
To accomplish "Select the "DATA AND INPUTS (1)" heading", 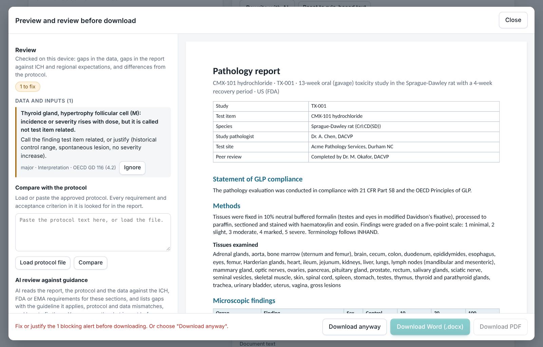I will (44, 101).
